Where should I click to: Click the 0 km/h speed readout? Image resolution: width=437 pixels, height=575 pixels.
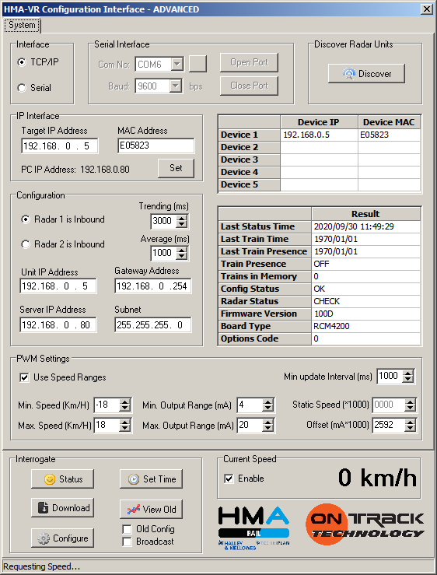(x=377, y=478)
